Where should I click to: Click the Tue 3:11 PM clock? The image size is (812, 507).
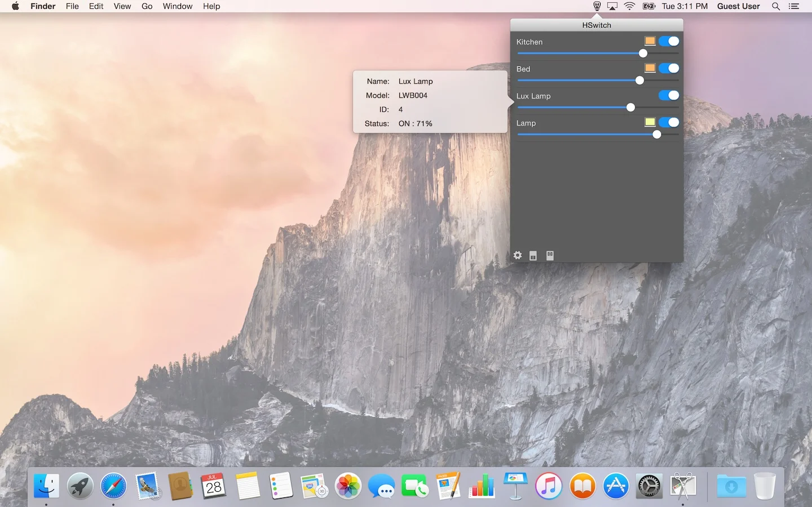[x=685, y=6]
